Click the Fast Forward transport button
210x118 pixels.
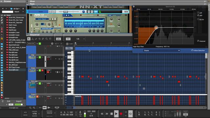coord(107,114)
